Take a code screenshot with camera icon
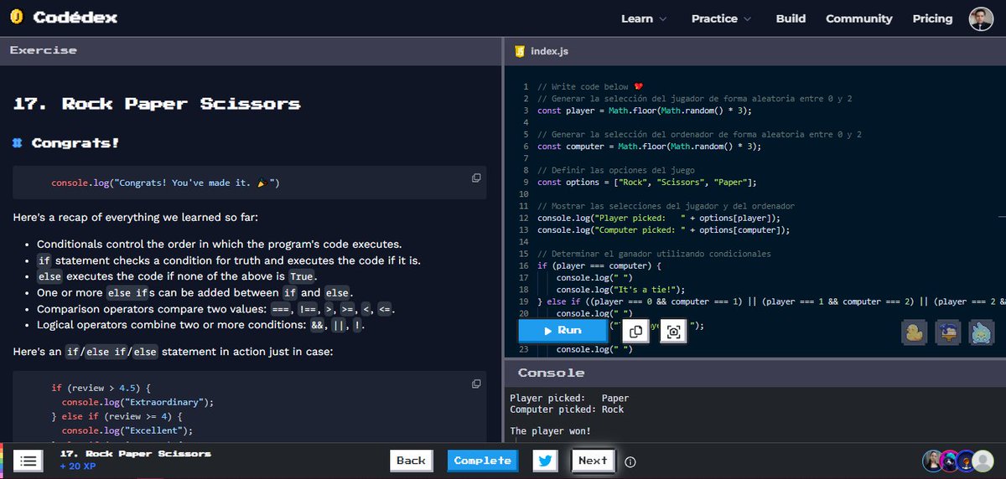 (673, 332)
